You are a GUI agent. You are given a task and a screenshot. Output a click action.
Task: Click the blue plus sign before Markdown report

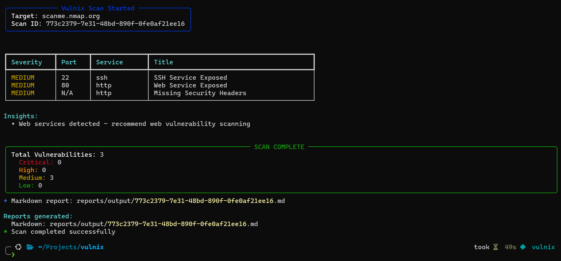(x=5, y=201)
